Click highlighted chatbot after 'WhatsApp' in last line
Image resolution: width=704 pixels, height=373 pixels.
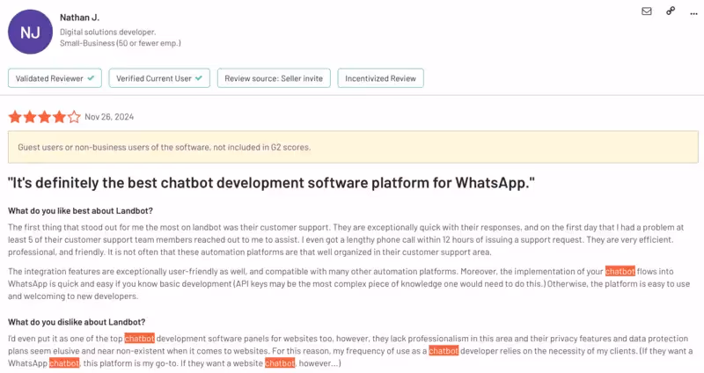pos(64,362)
